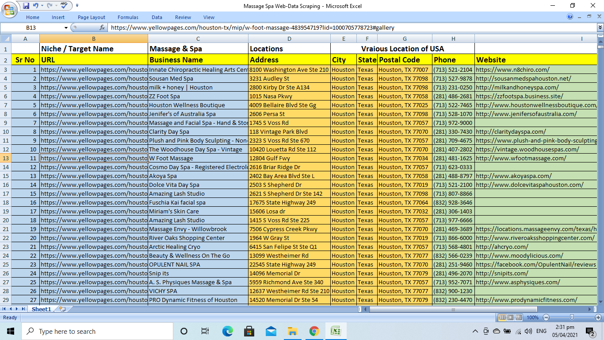Image resolution: width=604 pixels, height=340 pixels.
Task: Go to the first sheet tab arrow
Action: (4, 309)
